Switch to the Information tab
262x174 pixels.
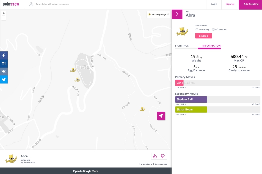click(211, 46)
